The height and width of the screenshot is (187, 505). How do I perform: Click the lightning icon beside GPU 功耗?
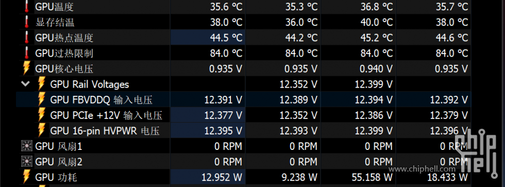(26, 177)
